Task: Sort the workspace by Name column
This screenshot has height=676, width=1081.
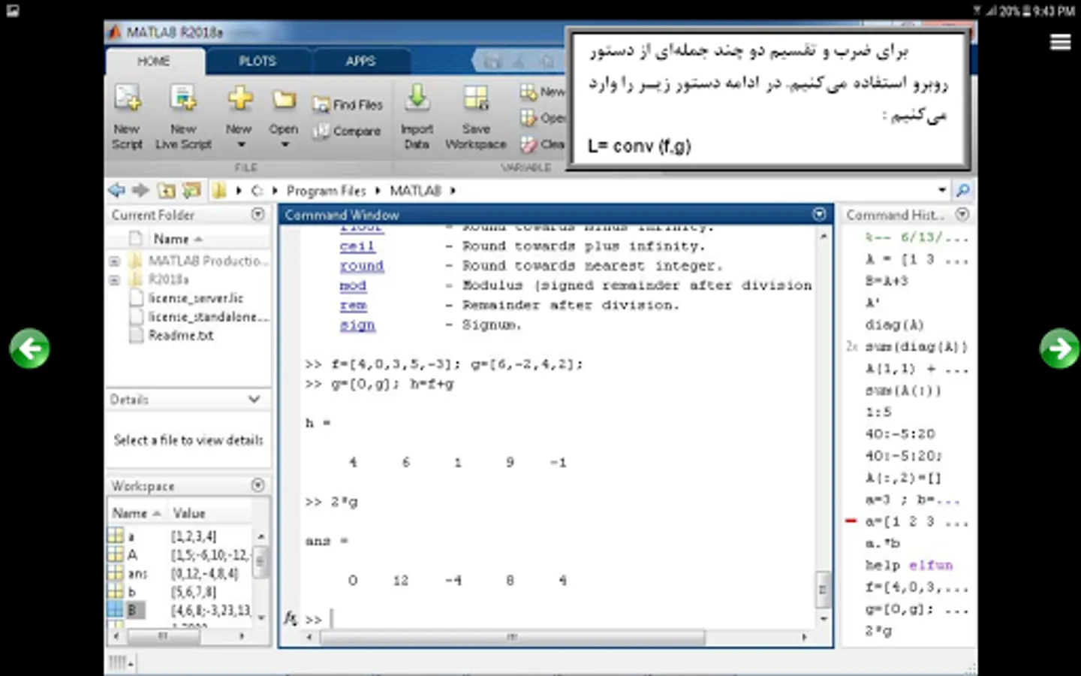Action: tap(137, 514)
